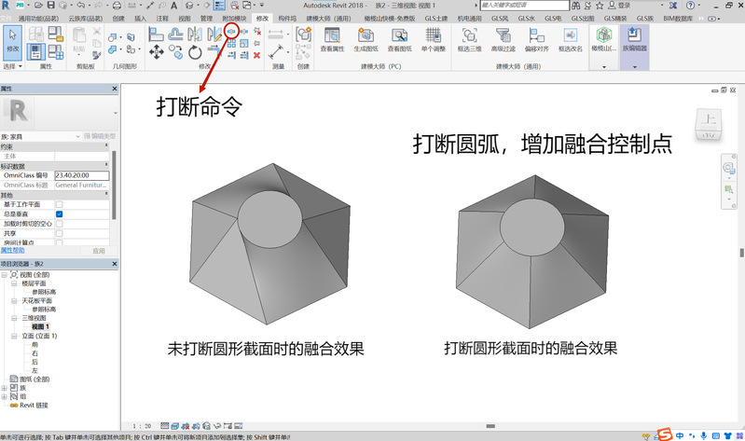Image resolution: width=745 pixels, height=441 pixels.
Task: Click the 查看属性 icon
Action: pyautogui.click(x=332, y=37)
